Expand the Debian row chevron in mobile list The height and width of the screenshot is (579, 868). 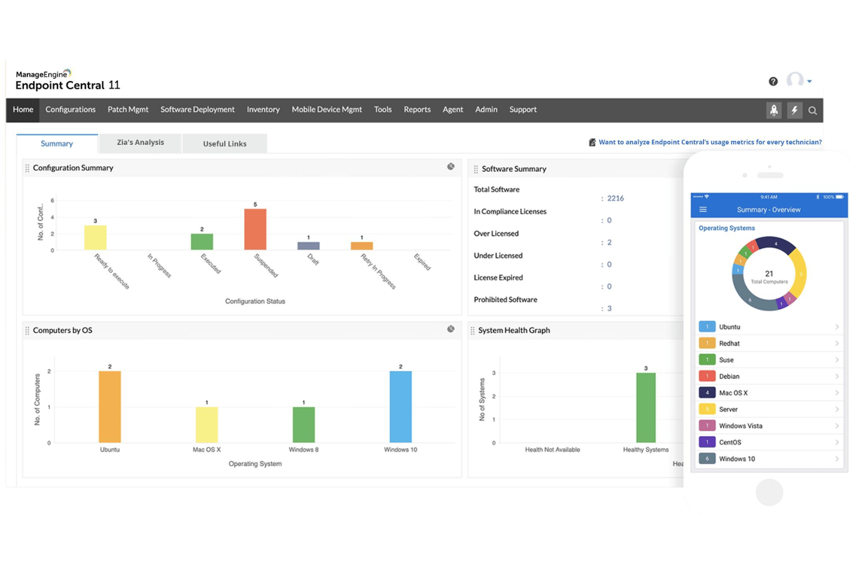837,376
